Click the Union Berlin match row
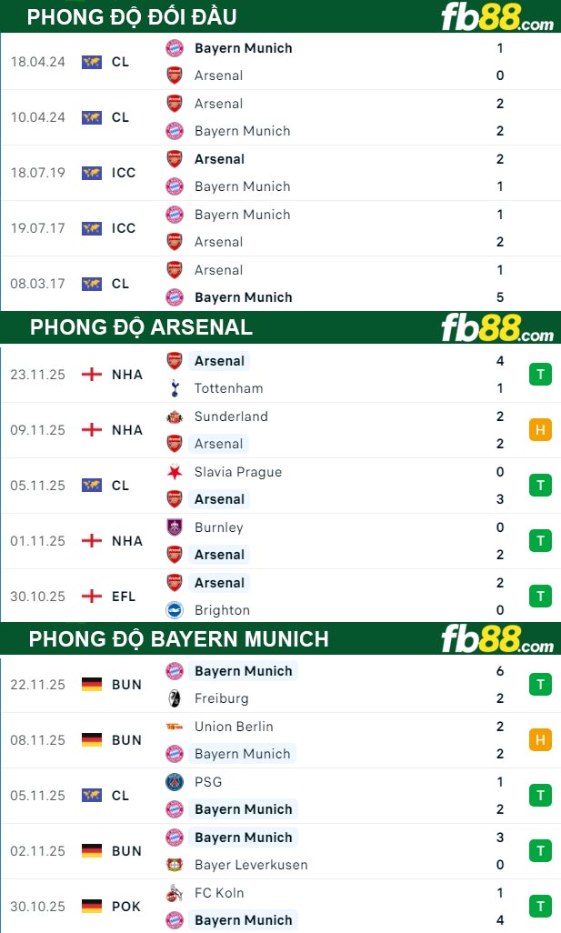Image resolution: width=561 pixels, height=933 pixels. [x=273, y=739]
